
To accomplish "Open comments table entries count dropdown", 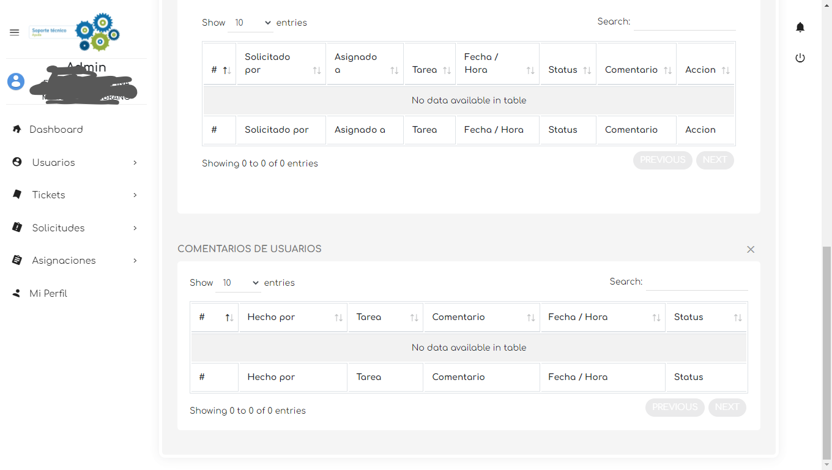I will coord(238,283).
